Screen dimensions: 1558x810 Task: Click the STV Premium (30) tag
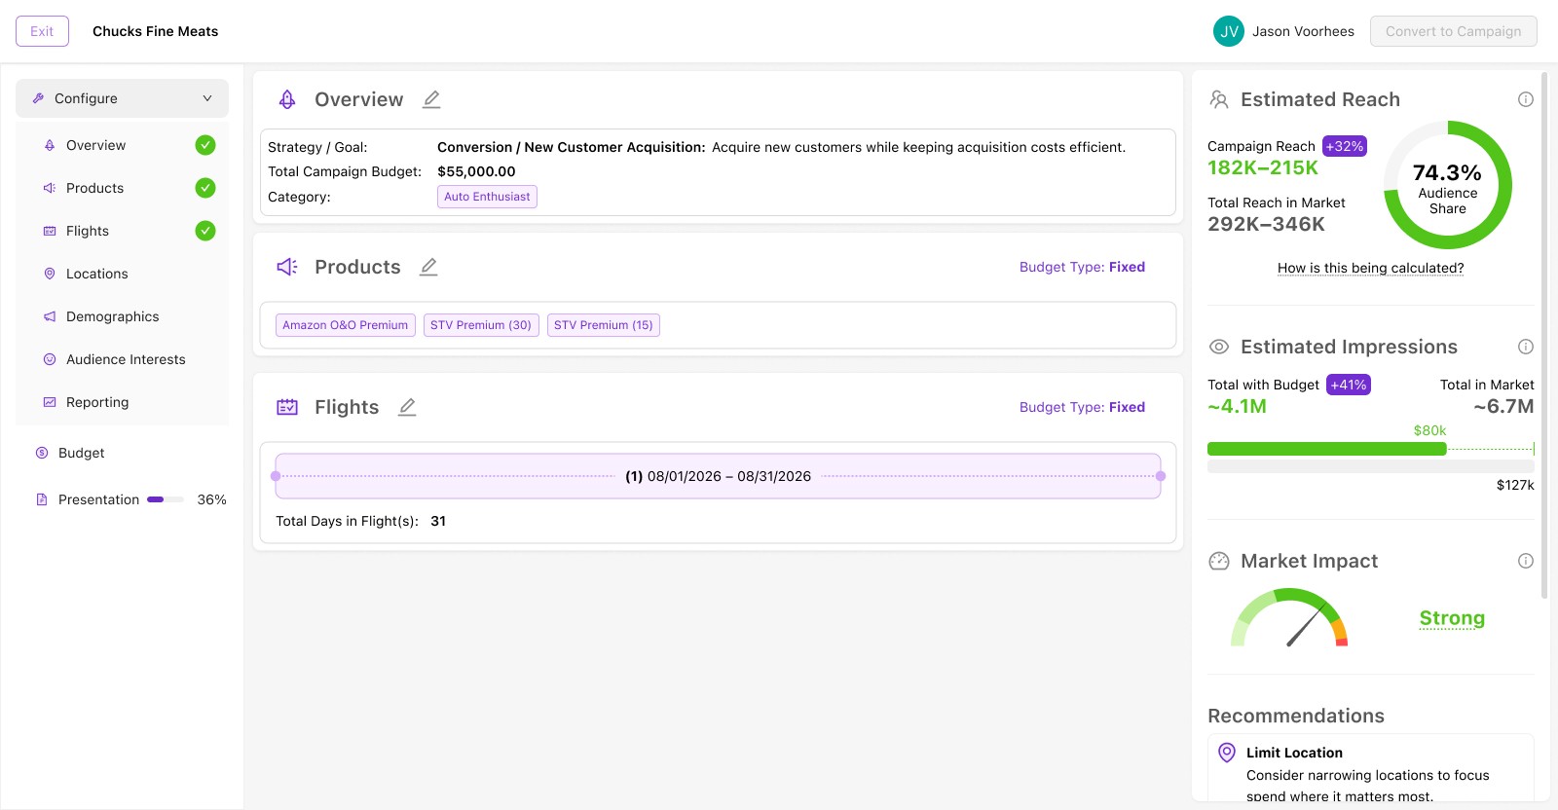(481, 325)
